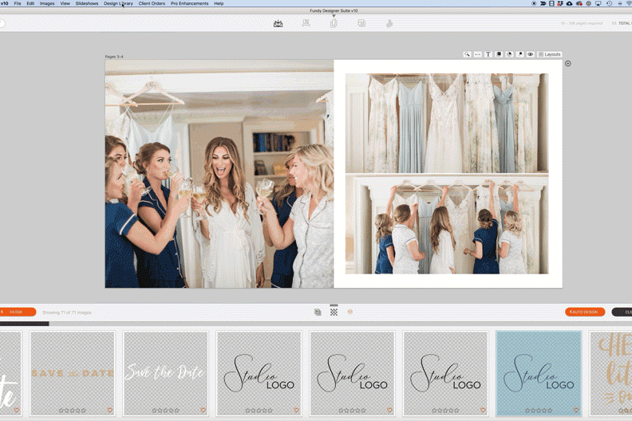This screenshot has width=632, height=421.
Task: Open the orange package icon in bottom bar
Action: 350,312
